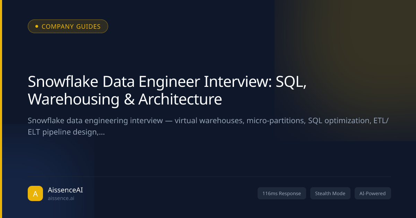This screenshot has width=416, height=218.
Task: Click the AissenceAI brand name
Action: tap(65, 190)
